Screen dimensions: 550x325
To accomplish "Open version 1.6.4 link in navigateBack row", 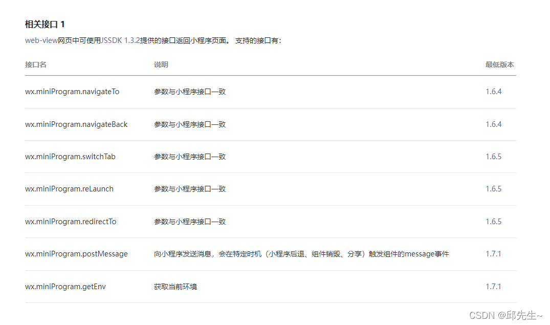I will (494, 124).
